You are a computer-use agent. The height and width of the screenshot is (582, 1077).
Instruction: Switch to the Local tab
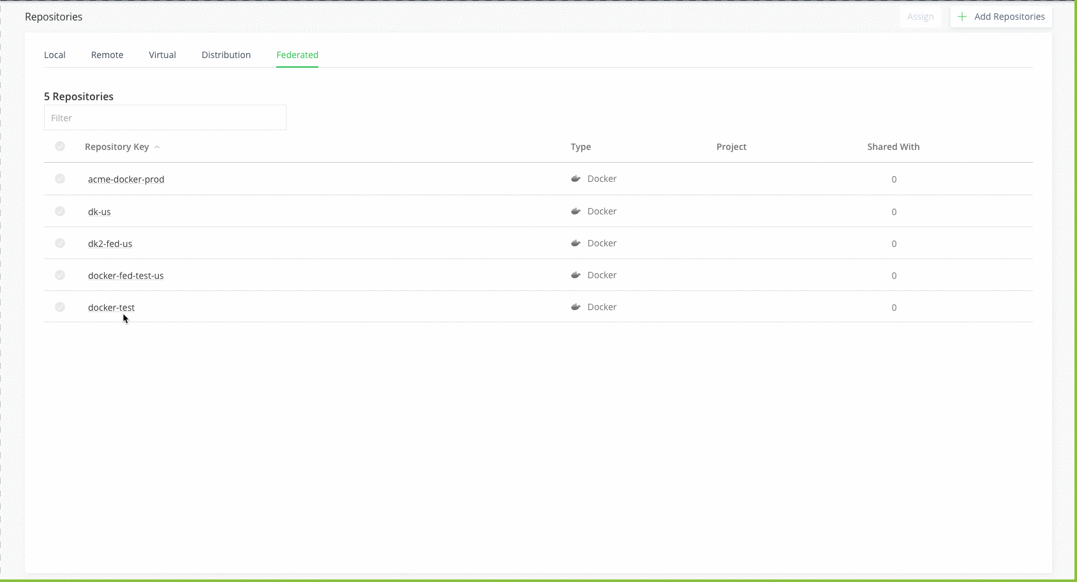tap(54, 55)
